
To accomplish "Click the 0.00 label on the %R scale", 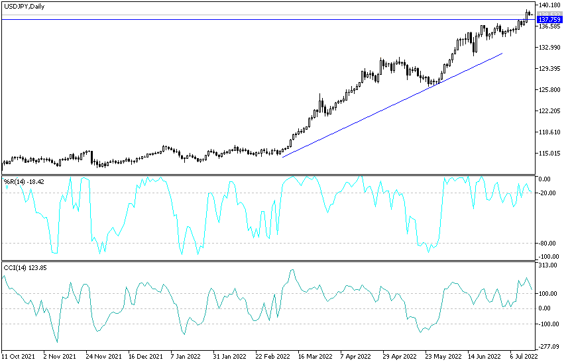I will [545, 179].
